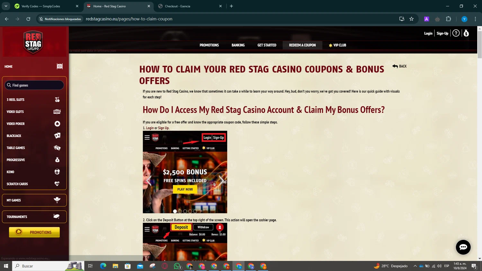The width and height of the screenshot is (482, 271).
Task: Open WhatsApp from the taskbar
Action: 177,266
